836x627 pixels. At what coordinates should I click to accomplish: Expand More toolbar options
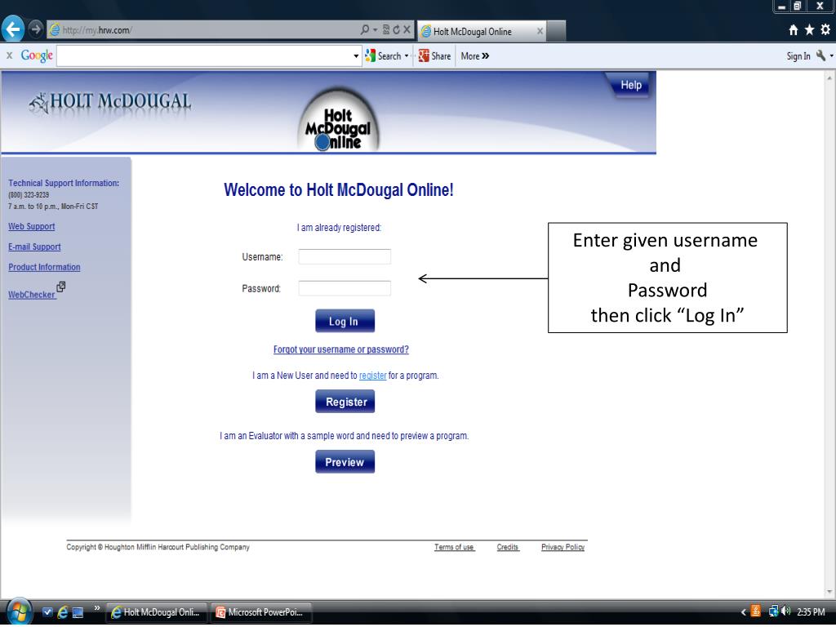[x=474, y=56]
